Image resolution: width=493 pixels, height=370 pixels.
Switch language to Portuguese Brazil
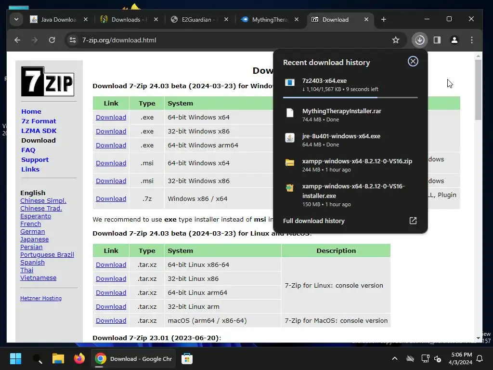[x=47, y=254]
